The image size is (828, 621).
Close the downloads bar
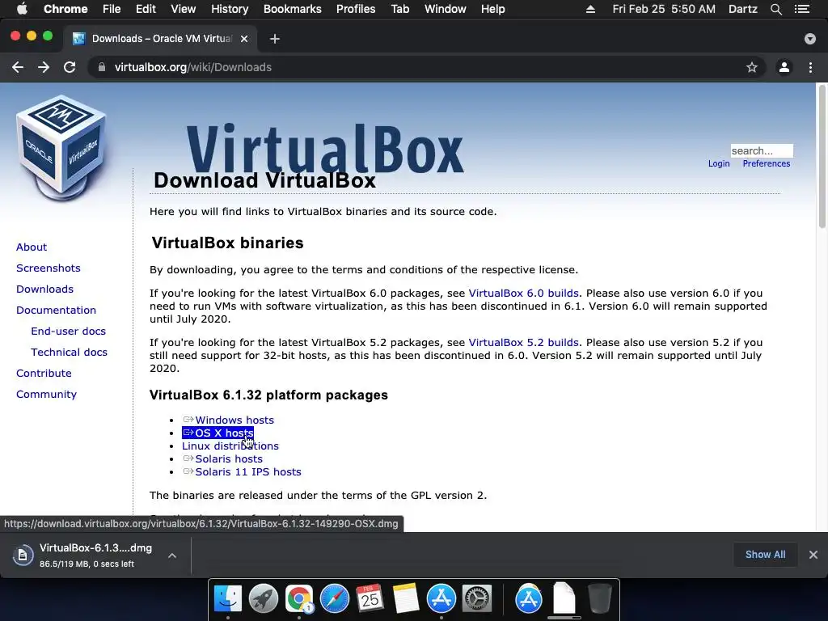(x=813, y=555)
